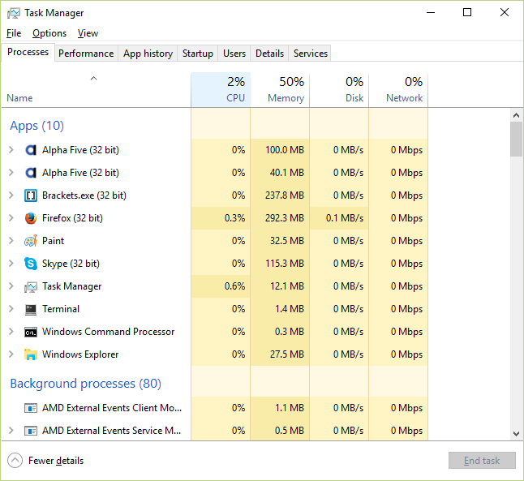This screenshot has width=524, height=481.
Task: Go to the Details tab
Action: 269,54
